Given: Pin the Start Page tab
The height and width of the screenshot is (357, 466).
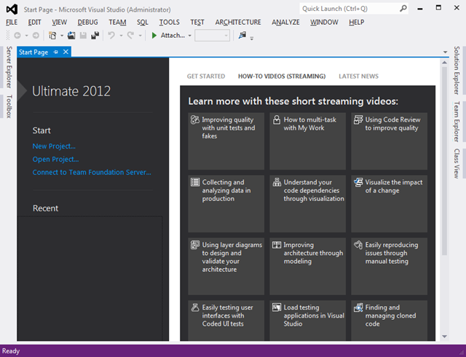Looking at the screenshot, I should [x=57, y=52].
